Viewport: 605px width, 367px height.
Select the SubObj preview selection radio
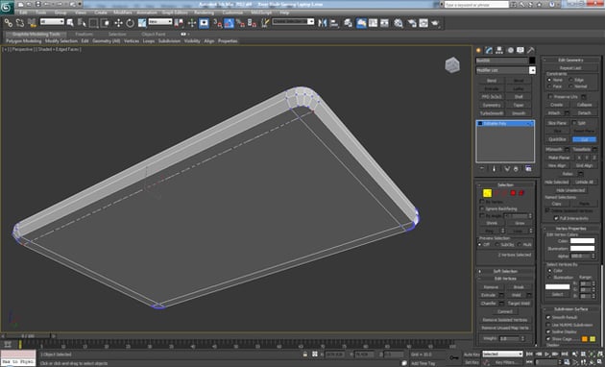click(x=497, y=245)
